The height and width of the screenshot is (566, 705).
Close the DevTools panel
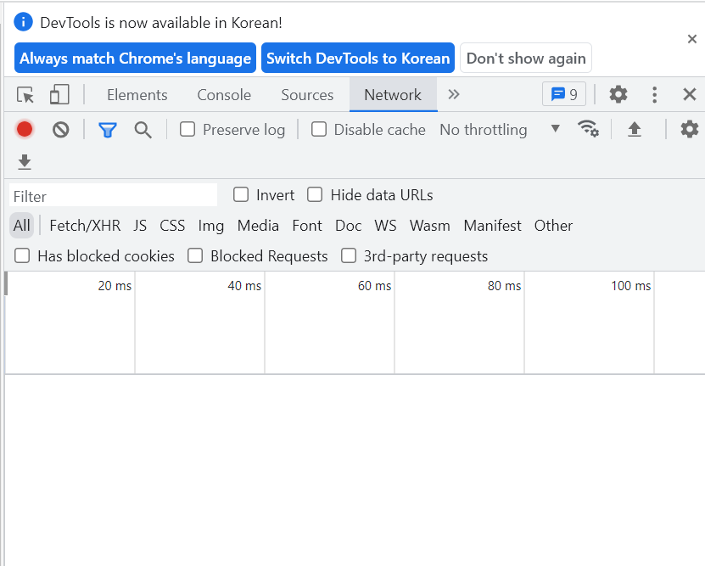pyautogui.click(x=689, y=95)
